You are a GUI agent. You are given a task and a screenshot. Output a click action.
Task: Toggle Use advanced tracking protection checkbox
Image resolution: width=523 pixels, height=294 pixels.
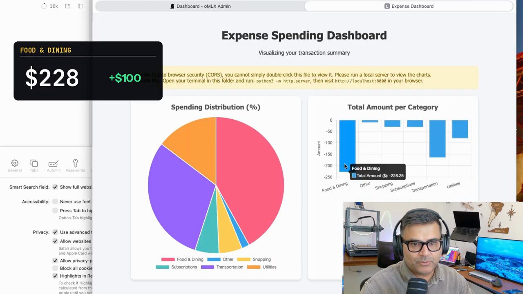pyautogui.click(x=55, y=232)
